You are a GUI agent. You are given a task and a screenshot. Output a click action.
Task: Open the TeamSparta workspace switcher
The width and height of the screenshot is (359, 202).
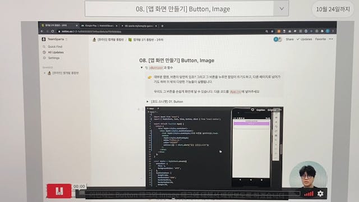55,39
